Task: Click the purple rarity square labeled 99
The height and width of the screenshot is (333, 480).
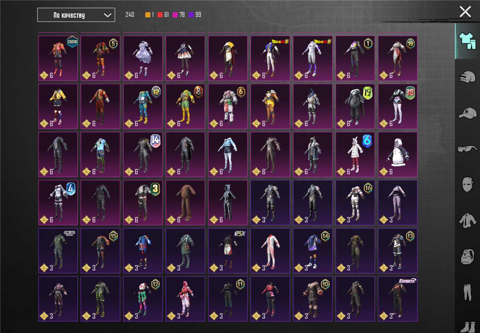Action: point(191,15)
